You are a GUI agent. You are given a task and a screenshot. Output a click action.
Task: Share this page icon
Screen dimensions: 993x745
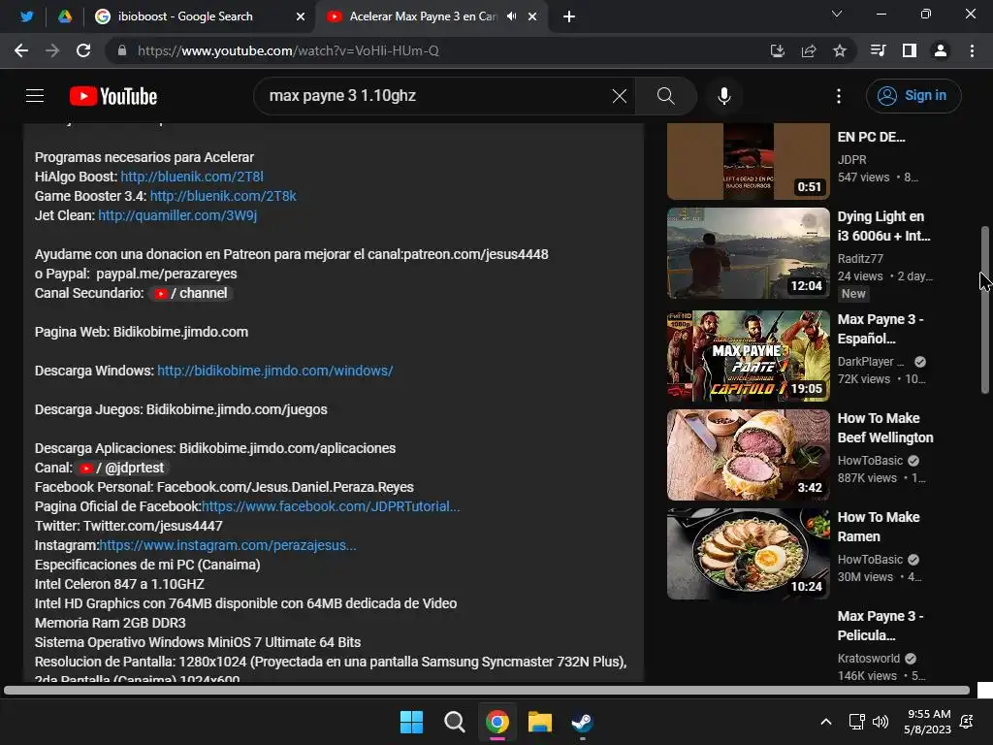coord(808,50)
